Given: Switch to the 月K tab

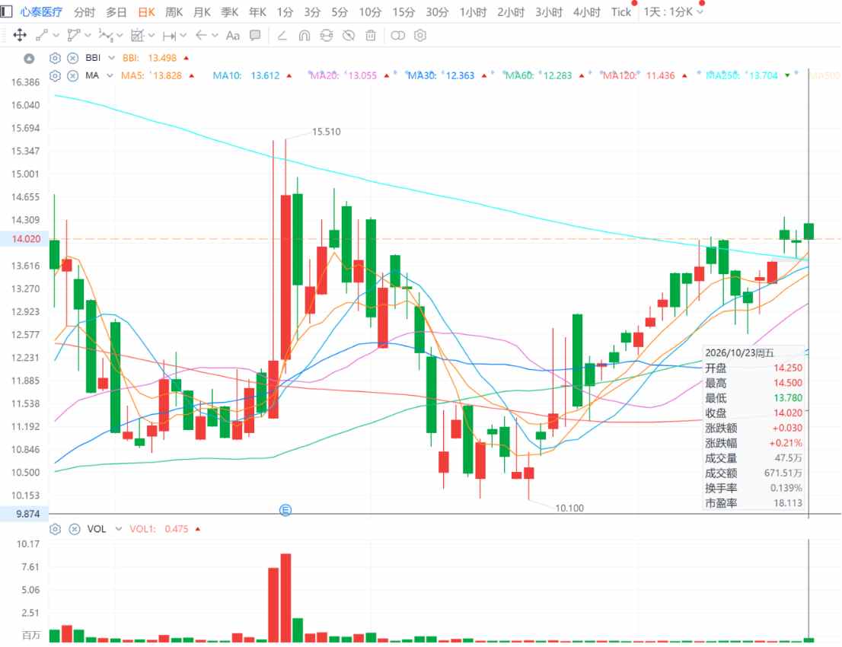Looking at the screenshot, I should click(x=202, y=12).
